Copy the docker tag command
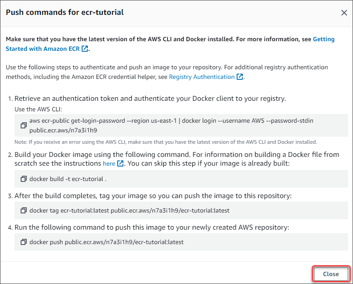This screenshot has width=353, height=284. (23, 210)
